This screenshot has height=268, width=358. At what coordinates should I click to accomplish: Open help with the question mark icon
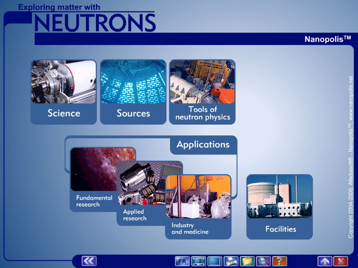pos(280,261)
